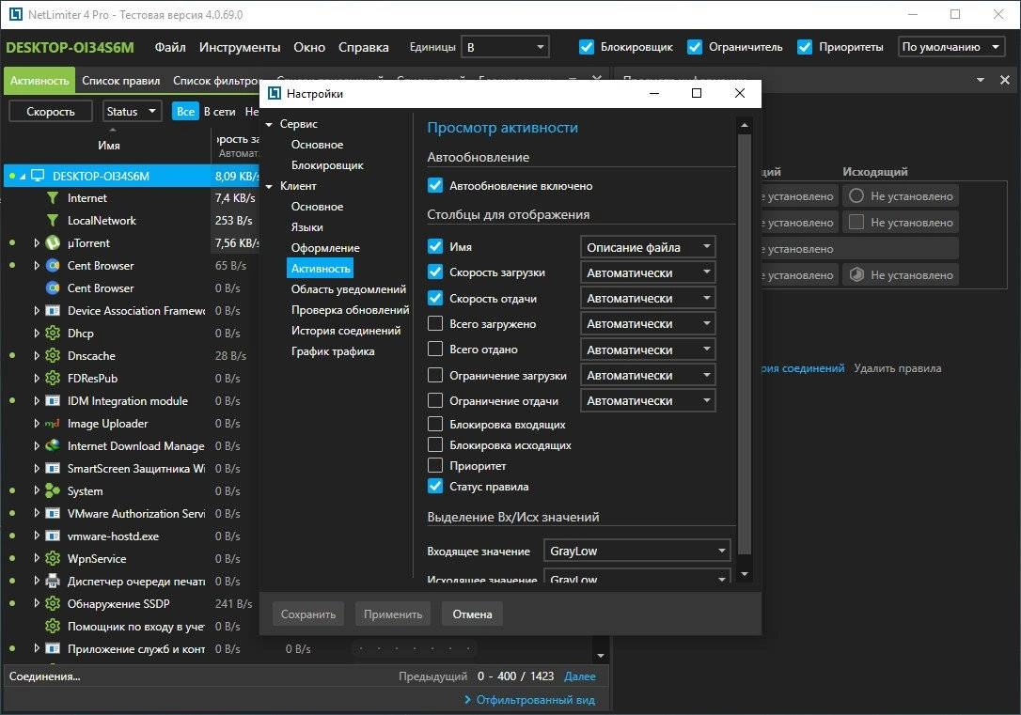Close the right info panel with X icon

pyautogui.click(x=1005, y=80)
